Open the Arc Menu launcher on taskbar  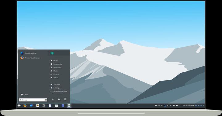click(x=19, y=105)
